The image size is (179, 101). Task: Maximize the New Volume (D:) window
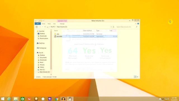click(133, 20)
